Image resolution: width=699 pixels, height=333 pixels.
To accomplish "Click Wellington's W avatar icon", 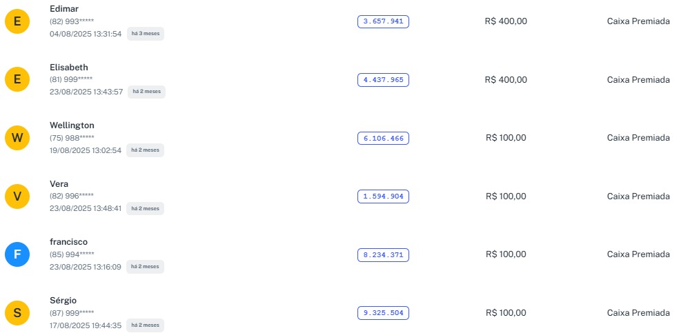I will point(17,139).
